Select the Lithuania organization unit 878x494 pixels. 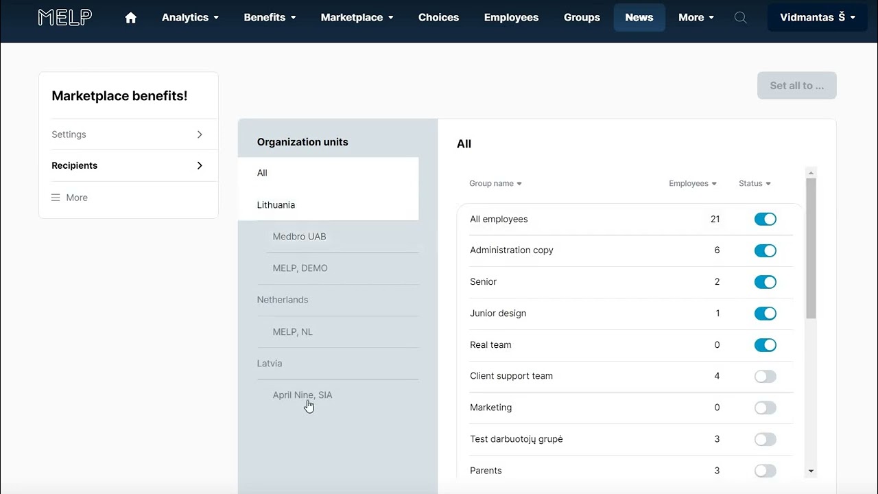pyautogui.click(x=328, y=204)
